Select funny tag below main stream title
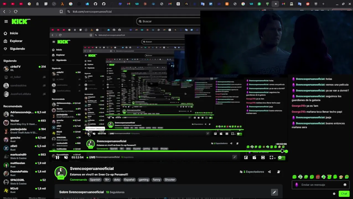Screen dimensions: 353x199 [x=157, y=180]
